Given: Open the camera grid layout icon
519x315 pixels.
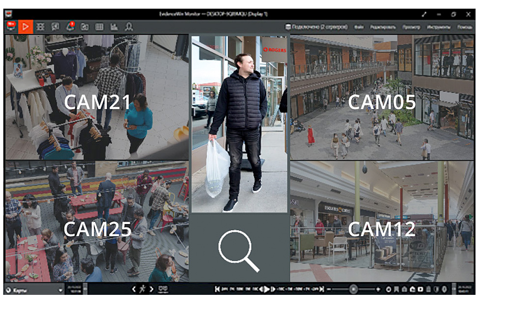Looking at the screenshot, I should (99, 27).
